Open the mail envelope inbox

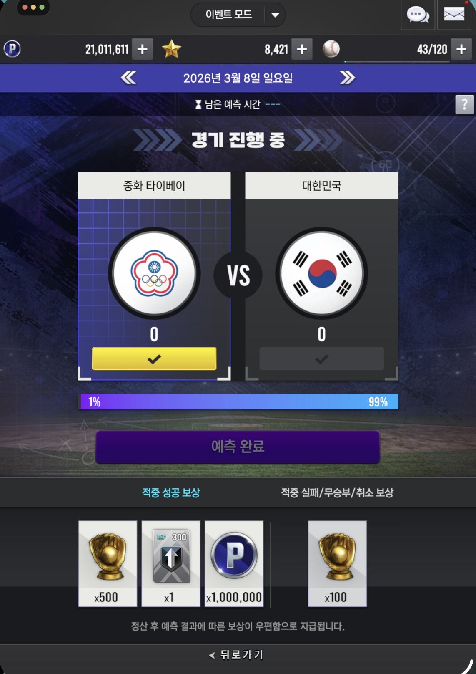[454, 15]
